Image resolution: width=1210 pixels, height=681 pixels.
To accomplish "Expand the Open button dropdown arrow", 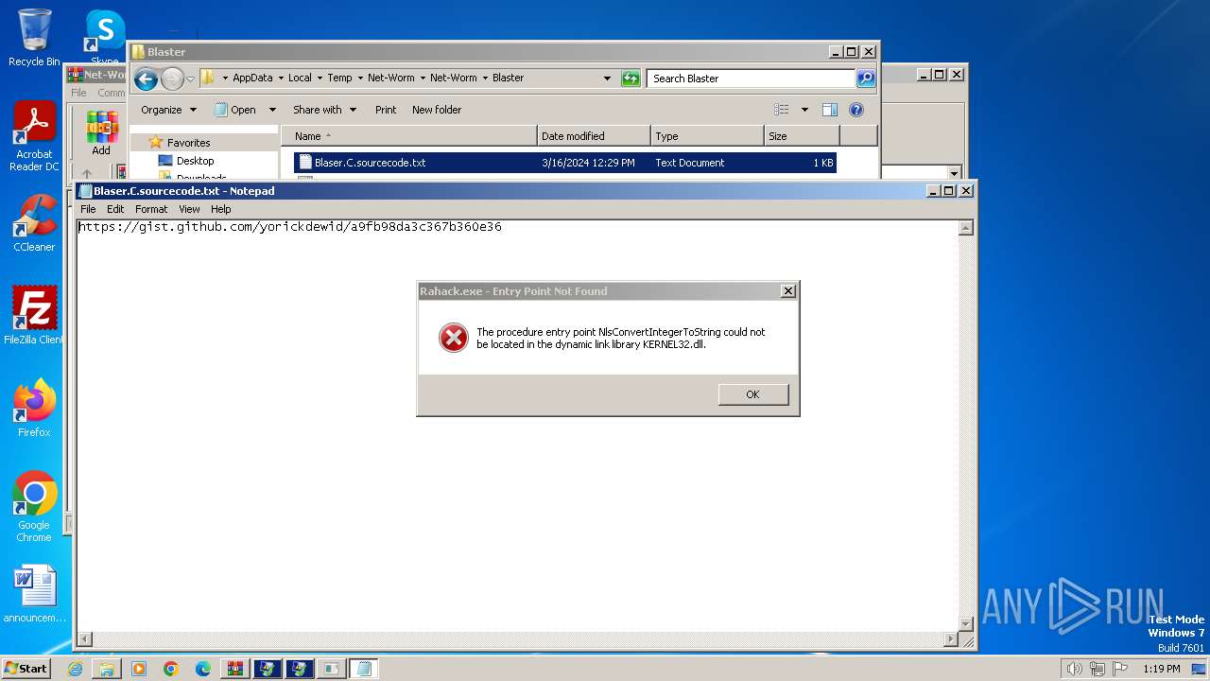I will pos(272,110).
